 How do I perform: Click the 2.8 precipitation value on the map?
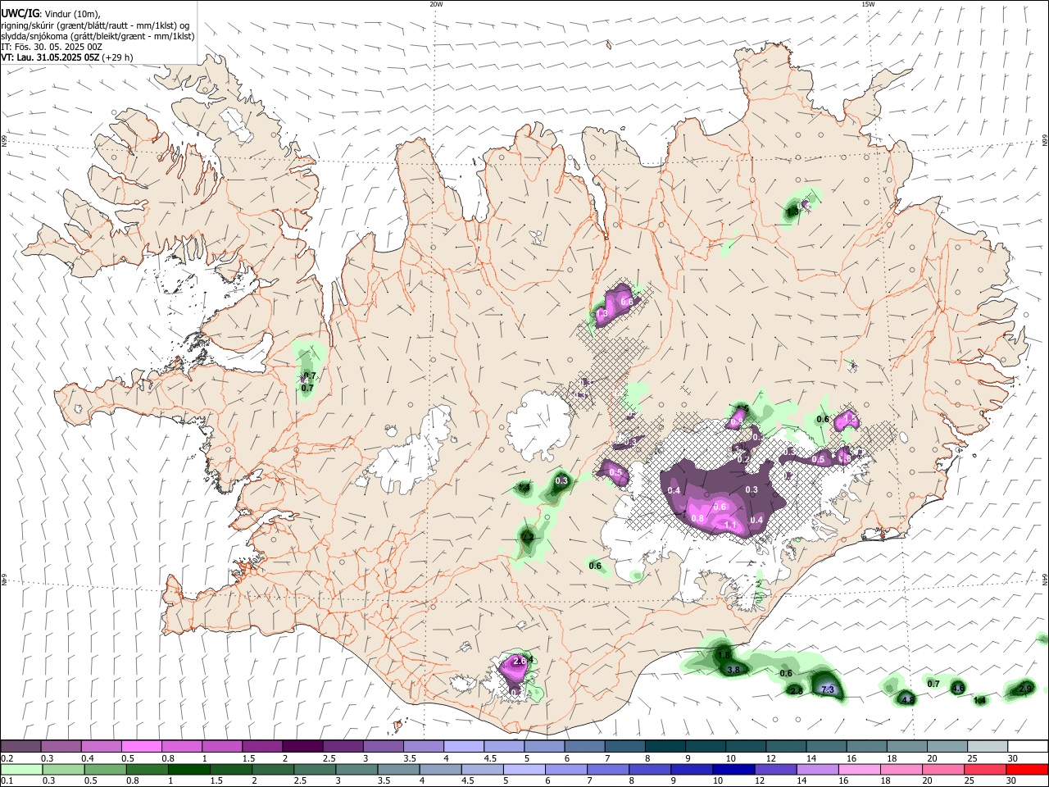click(796, 691)
